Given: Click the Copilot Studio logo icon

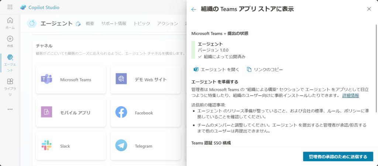Looking at the screenshot, I should coord(23,7).
